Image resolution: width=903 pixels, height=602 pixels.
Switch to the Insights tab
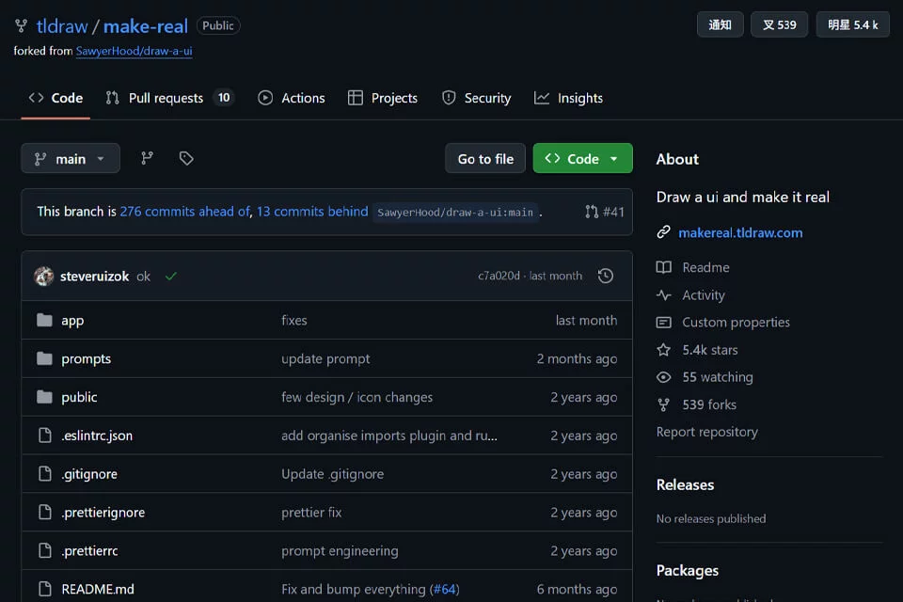[x=568, y=98]
